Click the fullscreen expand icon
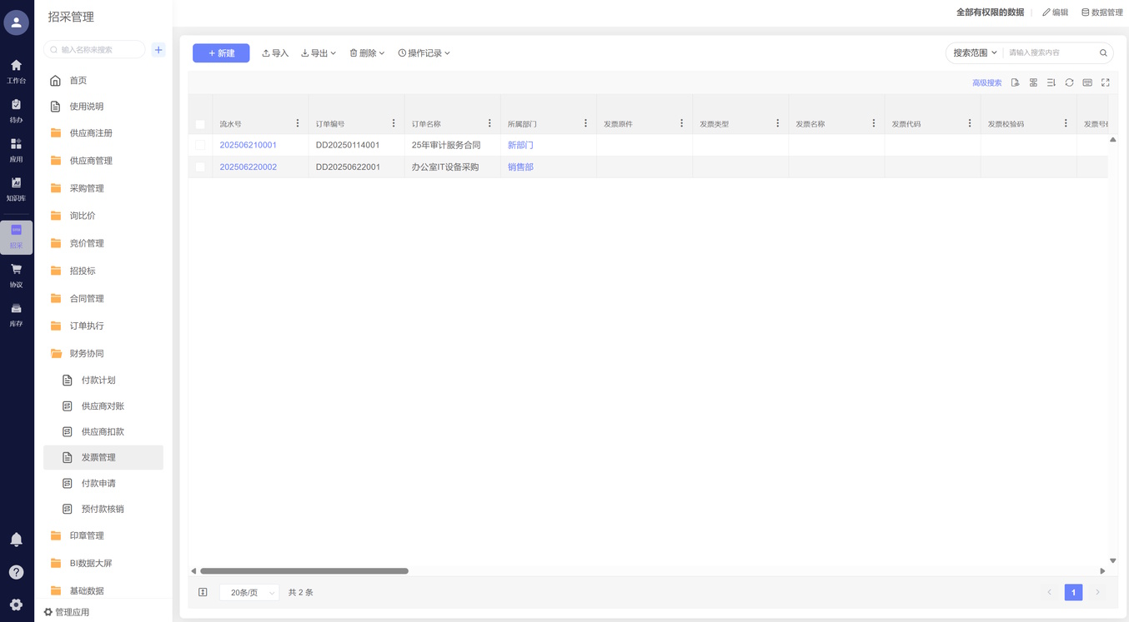Image resolution: width=1129 pixels, height=622 pixels. (1106, 82)
